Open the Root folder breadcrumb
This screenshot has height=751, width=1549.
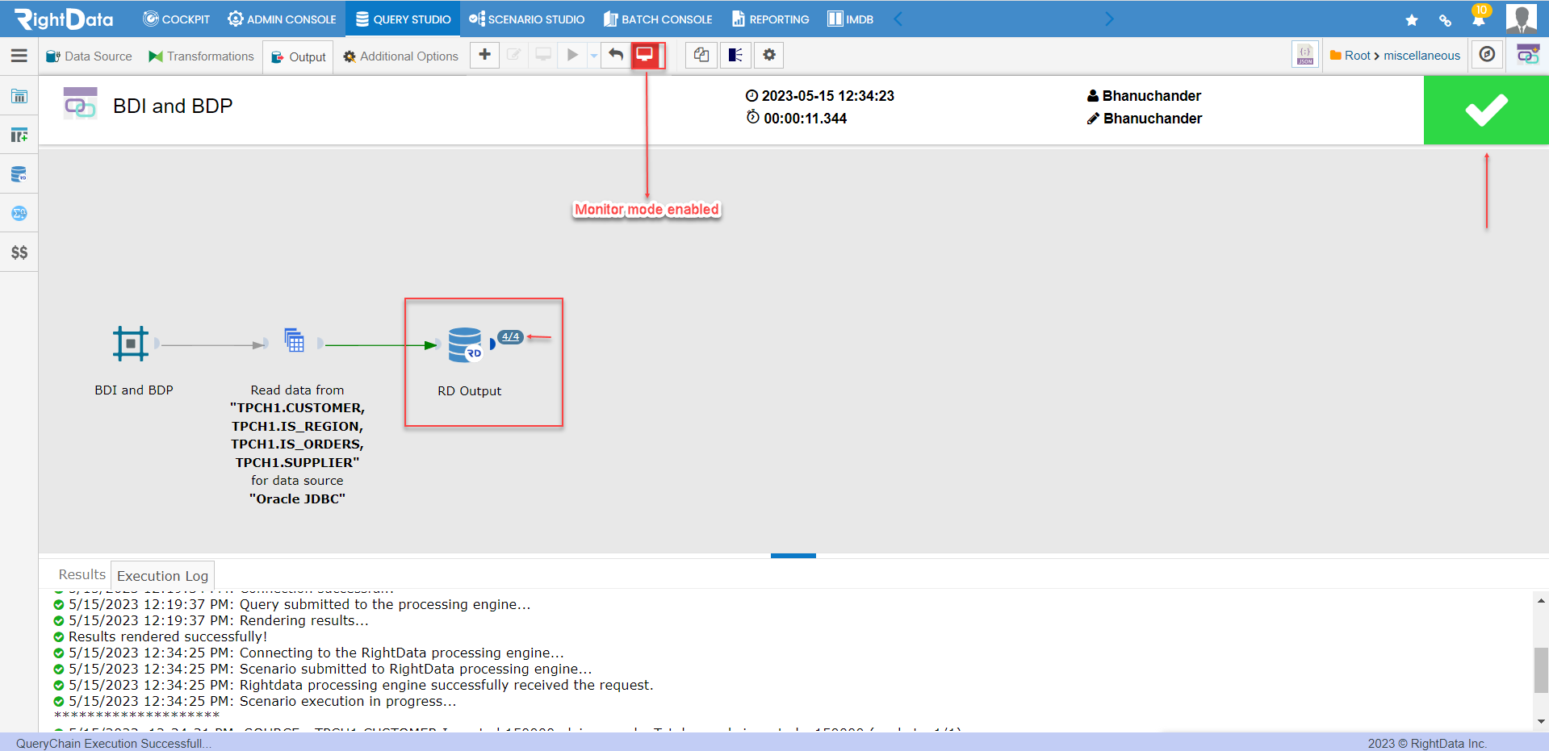tap(1354, 55)
